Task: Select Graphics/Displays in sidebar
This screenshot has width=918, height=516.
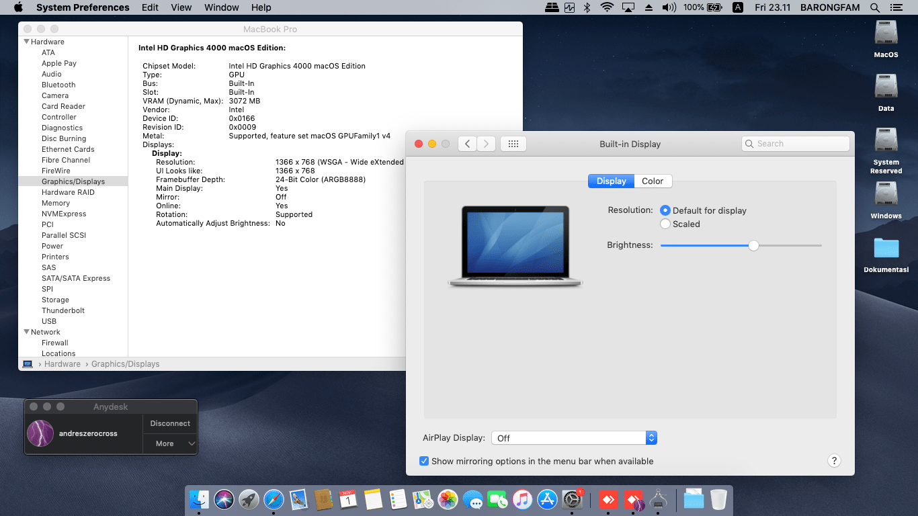Action: click(x=73, y=181)
